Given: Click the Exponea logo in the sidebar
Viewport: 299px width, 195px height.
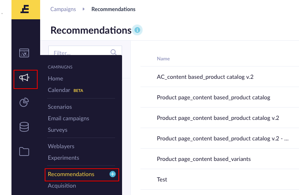Looking at the screenshot, I should (25, 9).
